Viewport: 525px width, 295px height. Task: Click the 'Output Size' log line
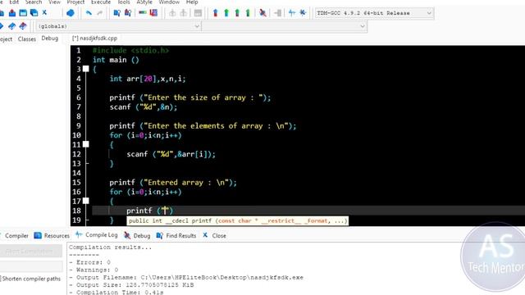[131, 285]
